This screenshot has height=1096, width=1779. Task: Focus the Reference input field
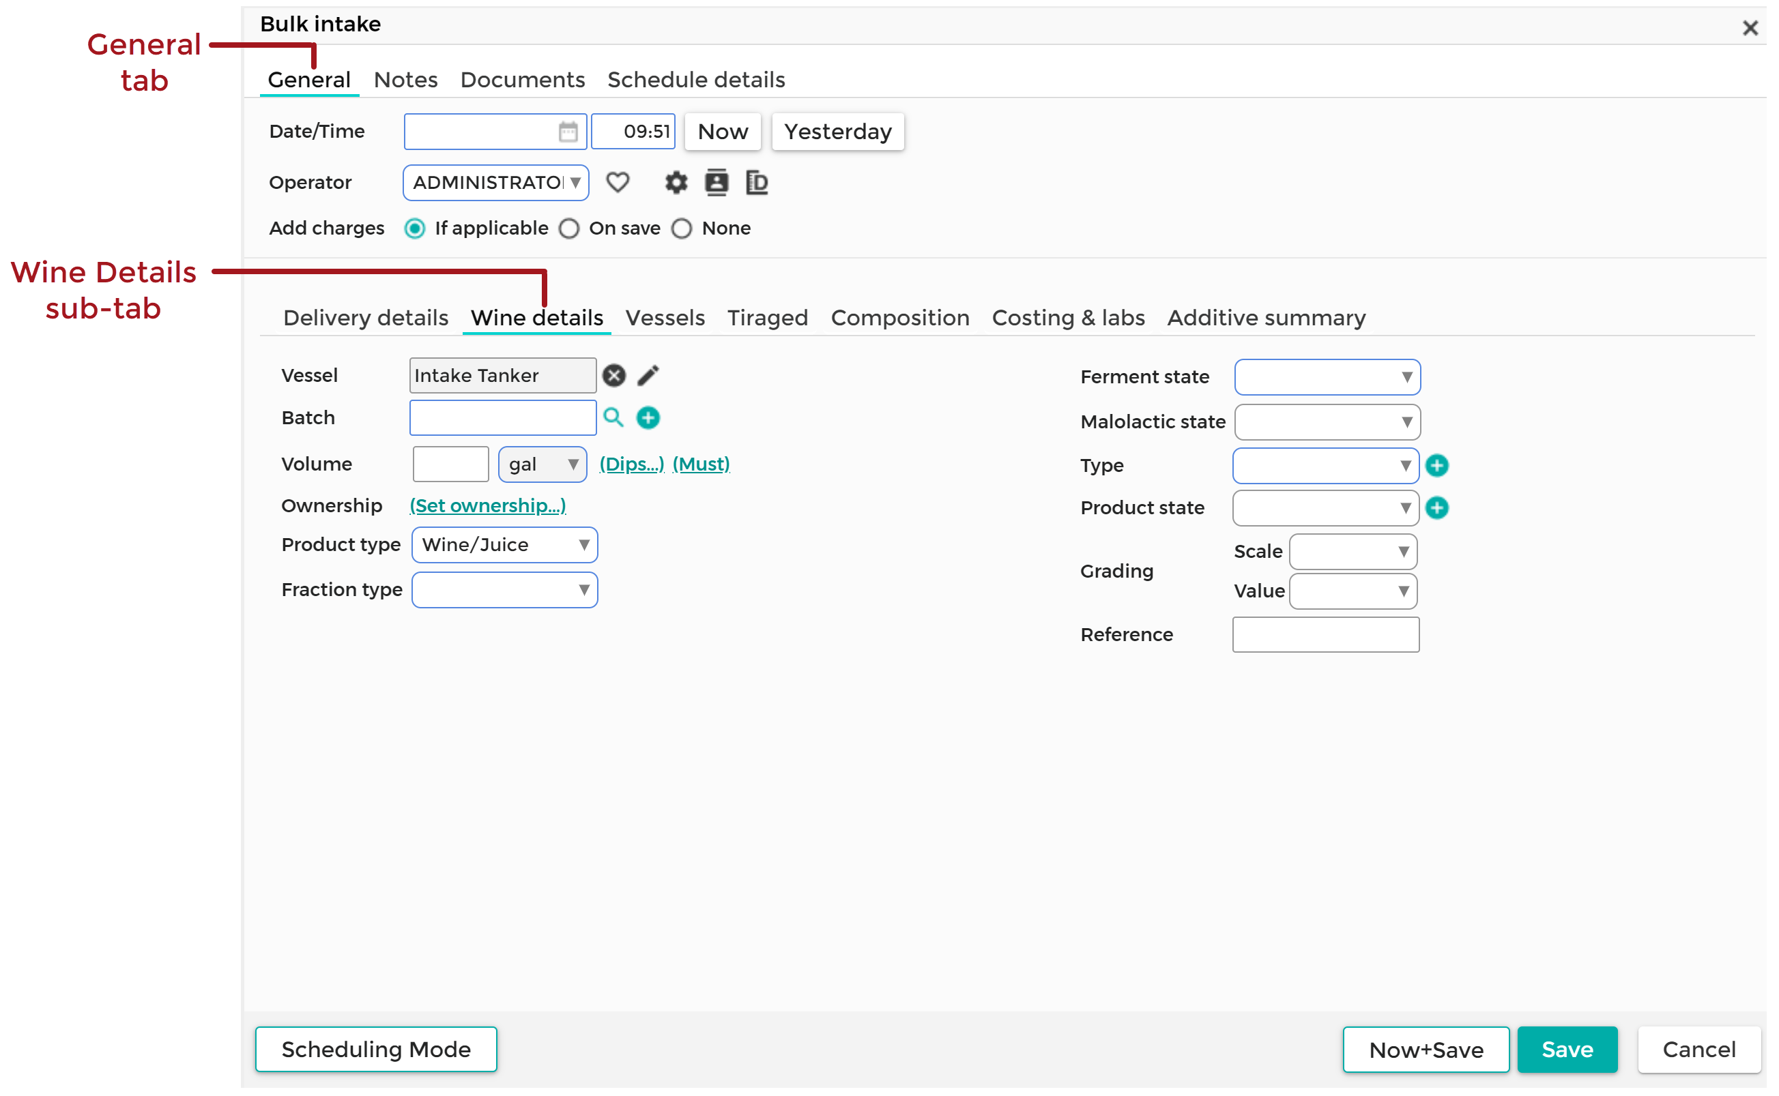click(x=1326, y=635)
